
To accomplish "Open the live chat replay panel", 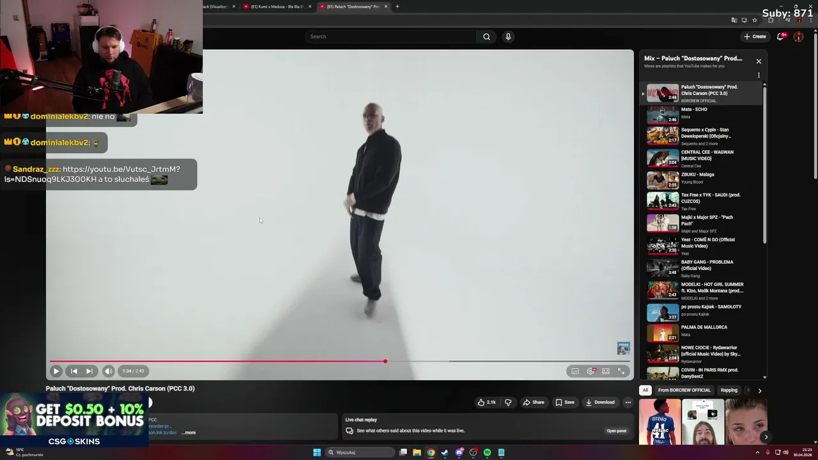I will pos(616,431).
